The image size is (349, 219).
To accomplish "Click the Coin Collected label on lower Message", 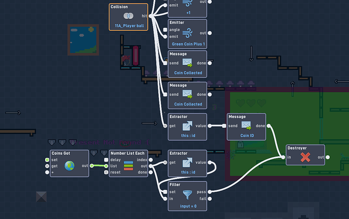I will (x=188, y=104).
